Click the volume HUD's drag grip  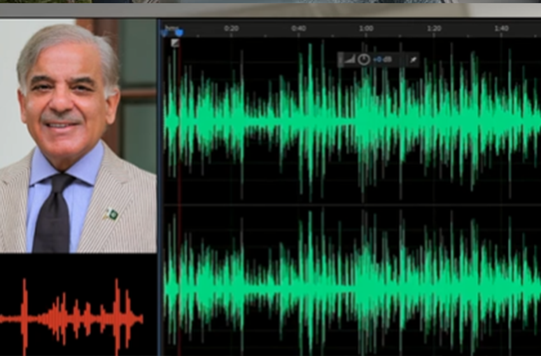[x=341, y=60]
